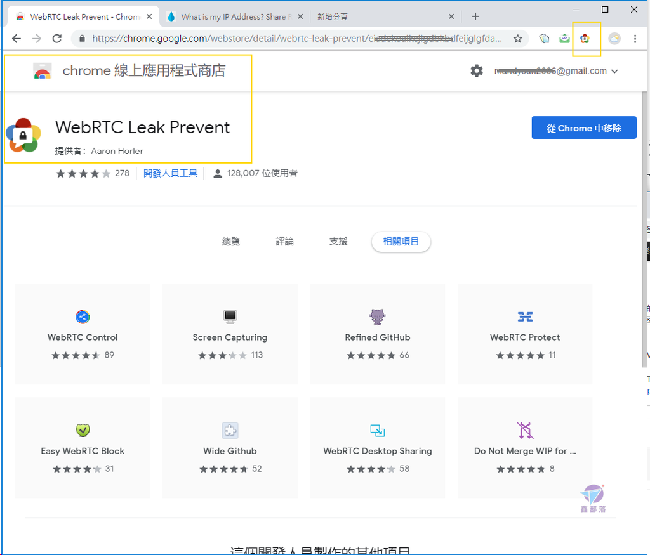
Task: Go back to the previous page
Action: 16,39
